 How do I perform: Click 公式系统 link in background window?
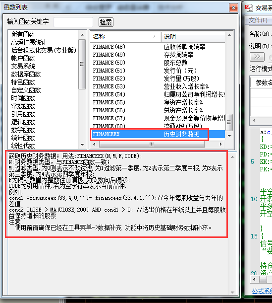(x=262, y=291)
